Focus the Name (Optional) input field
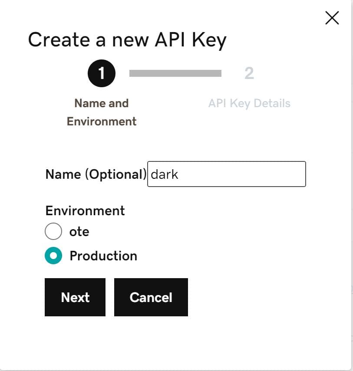This screenshot has width=353, height=371. [227, 174]
